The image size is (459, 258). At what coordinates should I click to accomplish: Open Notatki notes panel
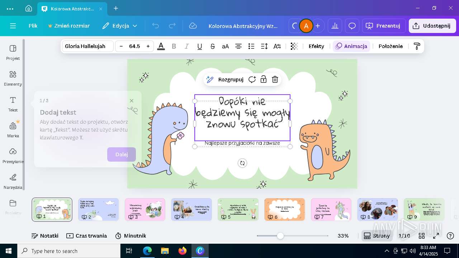(45, 236)
